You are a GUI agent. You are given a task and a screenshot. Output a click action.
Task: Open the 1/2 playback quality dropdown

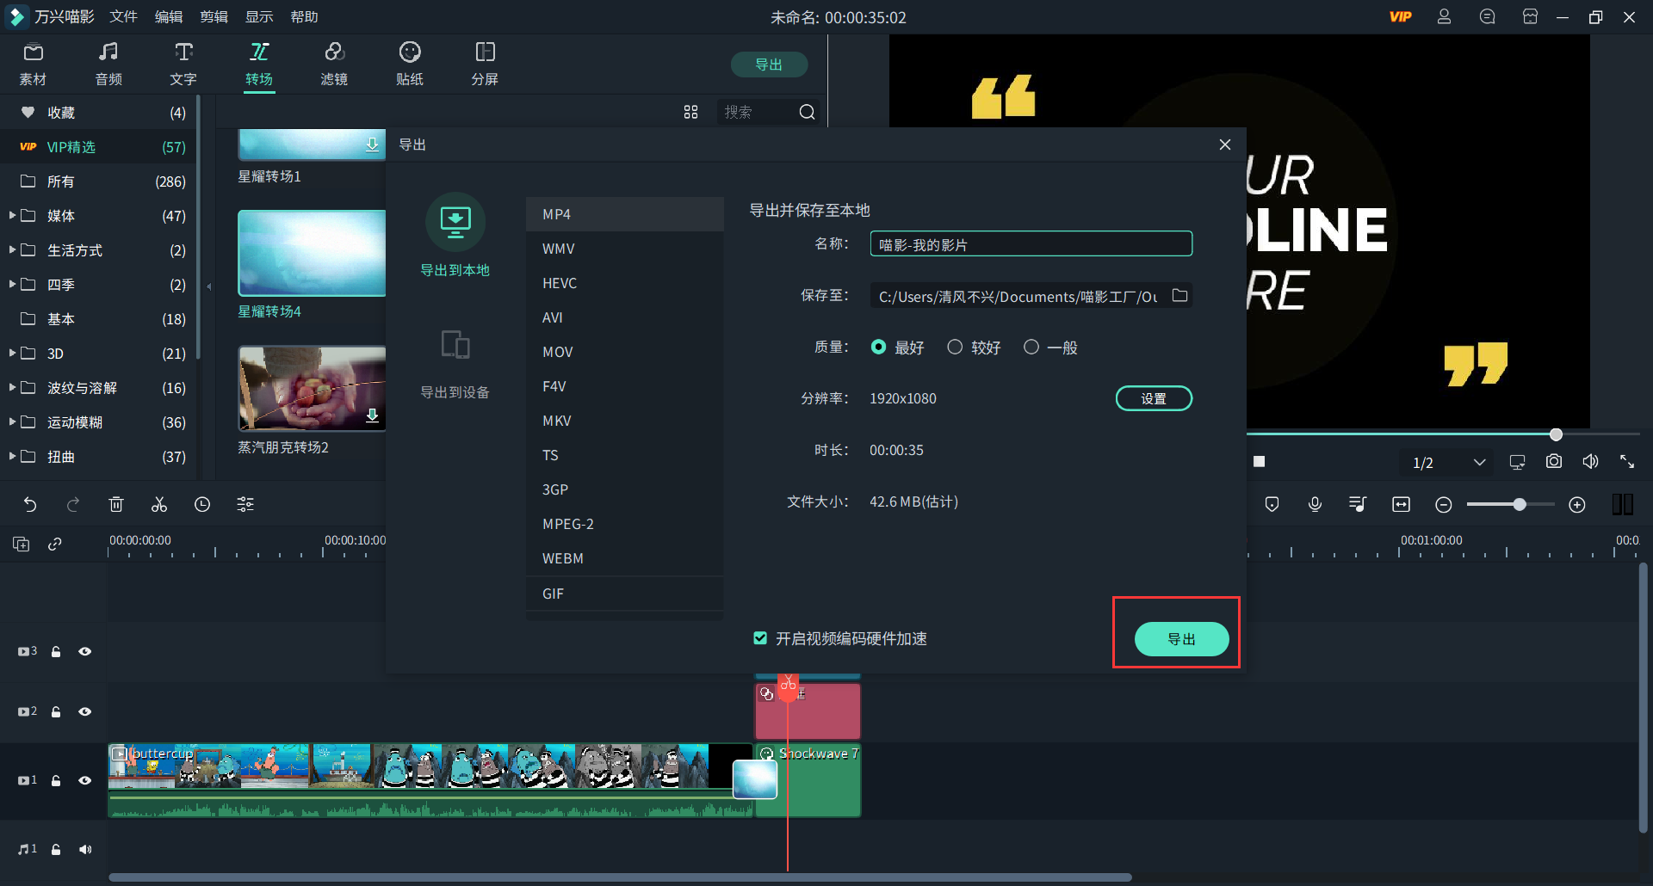(x=1446, y=462)
